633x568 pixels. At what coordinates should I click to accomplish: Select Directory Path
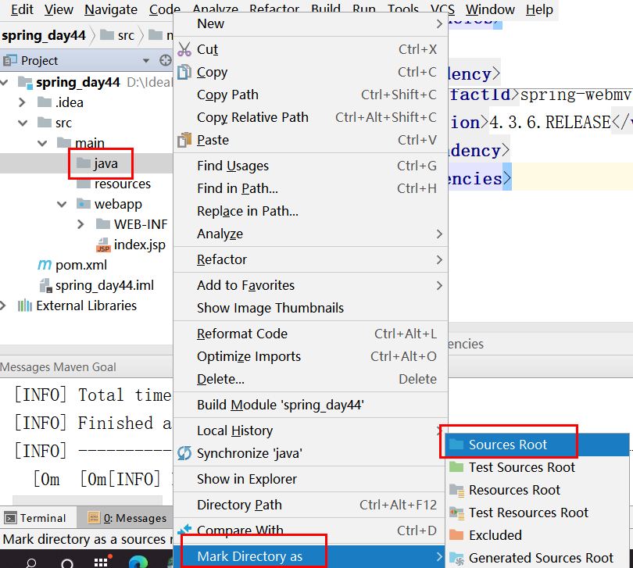tap(310, 505)
